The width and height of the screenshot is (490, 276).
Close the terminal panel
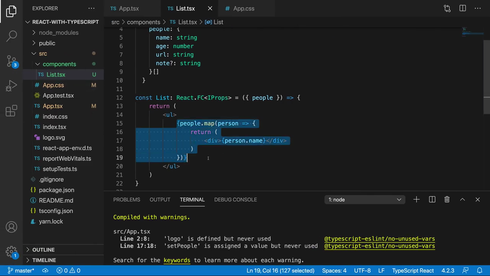pos(478,199)
